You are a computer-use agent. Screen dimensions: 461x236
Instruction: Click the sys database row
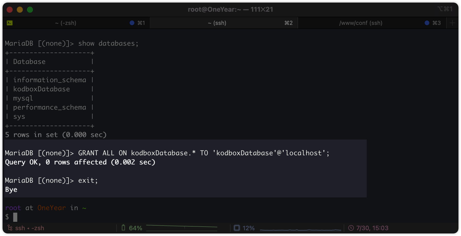(x=19, y=116)
